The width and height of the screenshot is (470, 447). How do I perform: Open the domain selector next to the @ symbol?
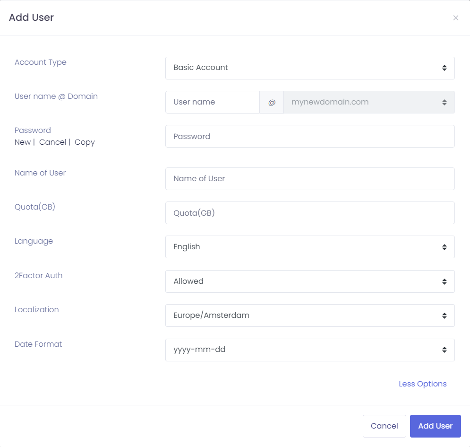pos(369,102)
